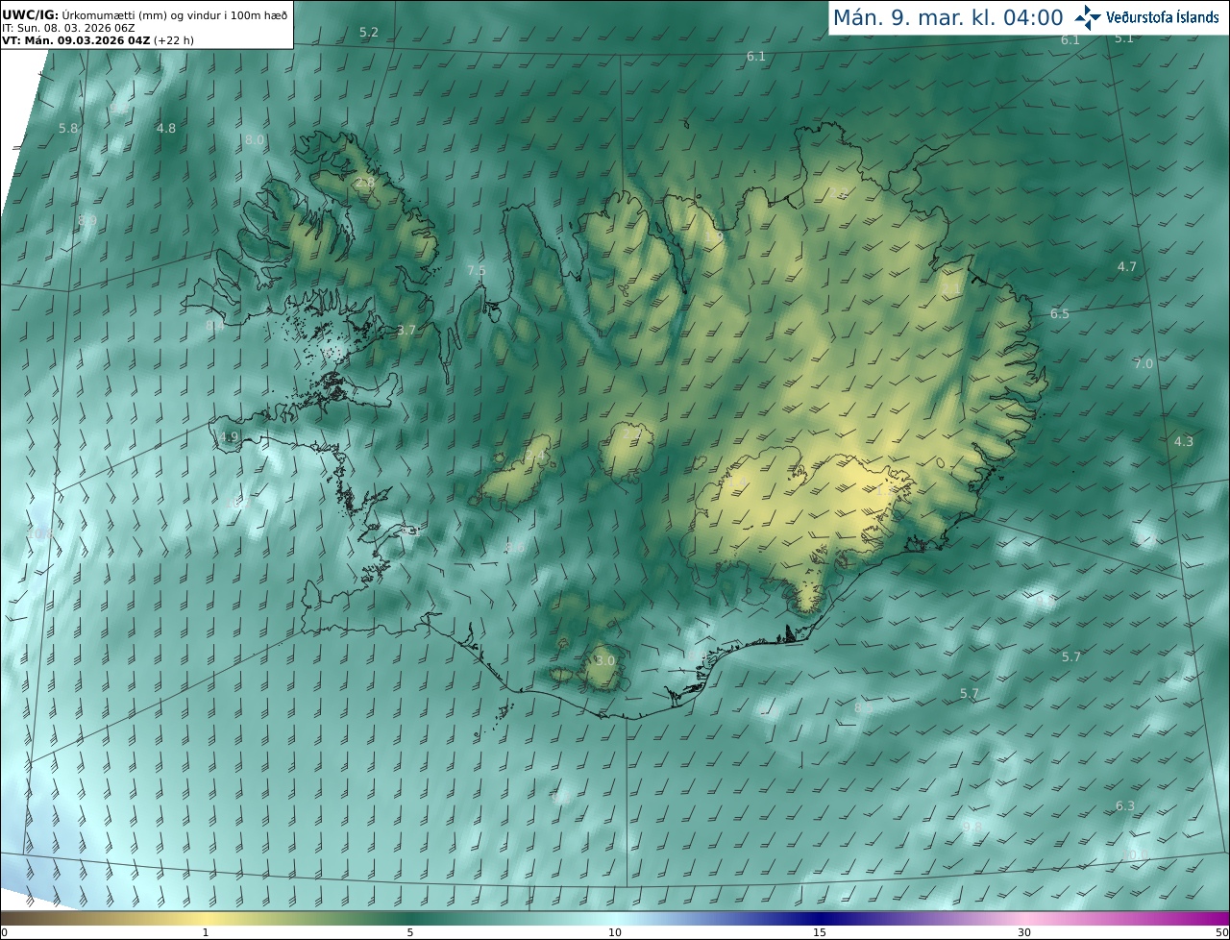Screen dimensions: 1230x940
Task: Click the 5.2 value on the map
Action: coord(369,33)
